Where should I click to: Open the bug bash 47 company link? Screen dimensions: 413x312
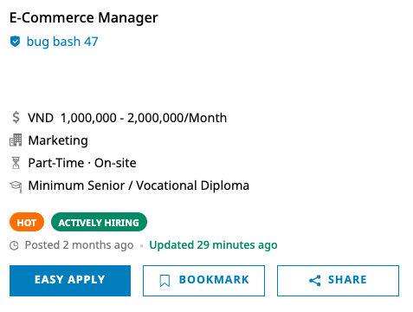(x=62, y=42)
